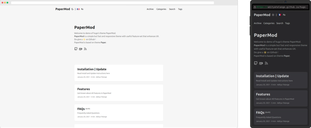Click lock icon in mobile address bar

[x=255, y=7]
